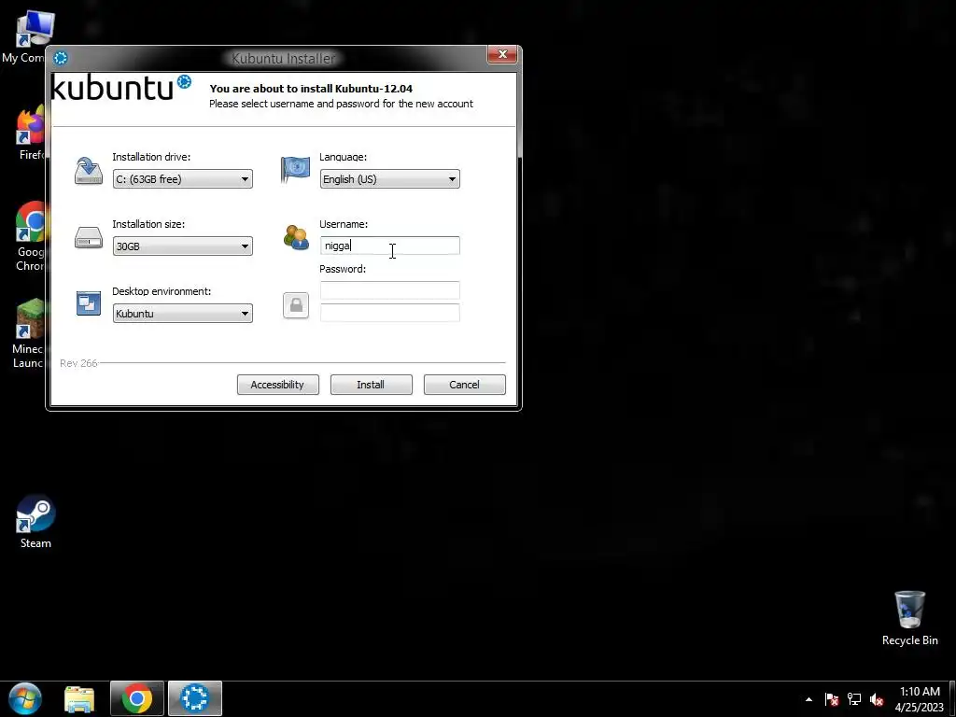Click the Accessibility button

click(277, 385)
